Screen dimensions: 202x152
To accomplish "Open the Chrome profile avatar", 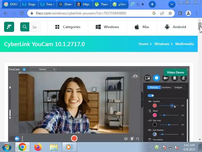I will point(188,13).
